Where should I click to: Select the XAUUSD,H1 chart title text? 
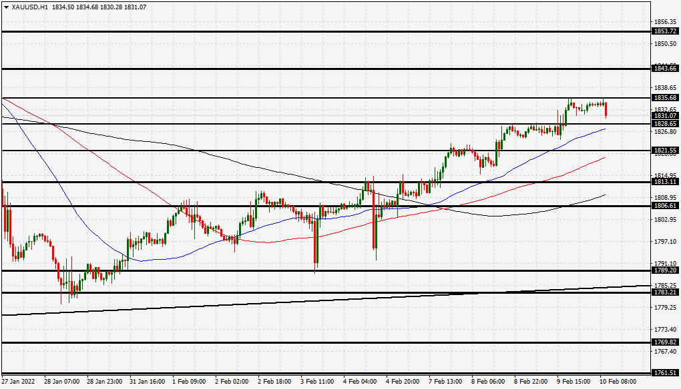[30, 7]
